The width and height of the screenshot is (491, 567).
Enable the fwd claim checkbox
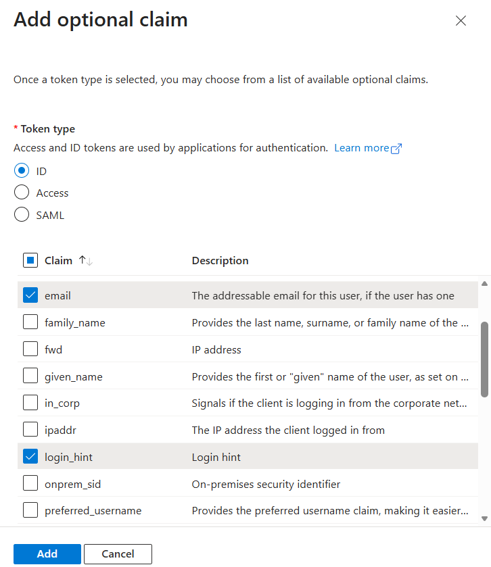tap(30, 349)
